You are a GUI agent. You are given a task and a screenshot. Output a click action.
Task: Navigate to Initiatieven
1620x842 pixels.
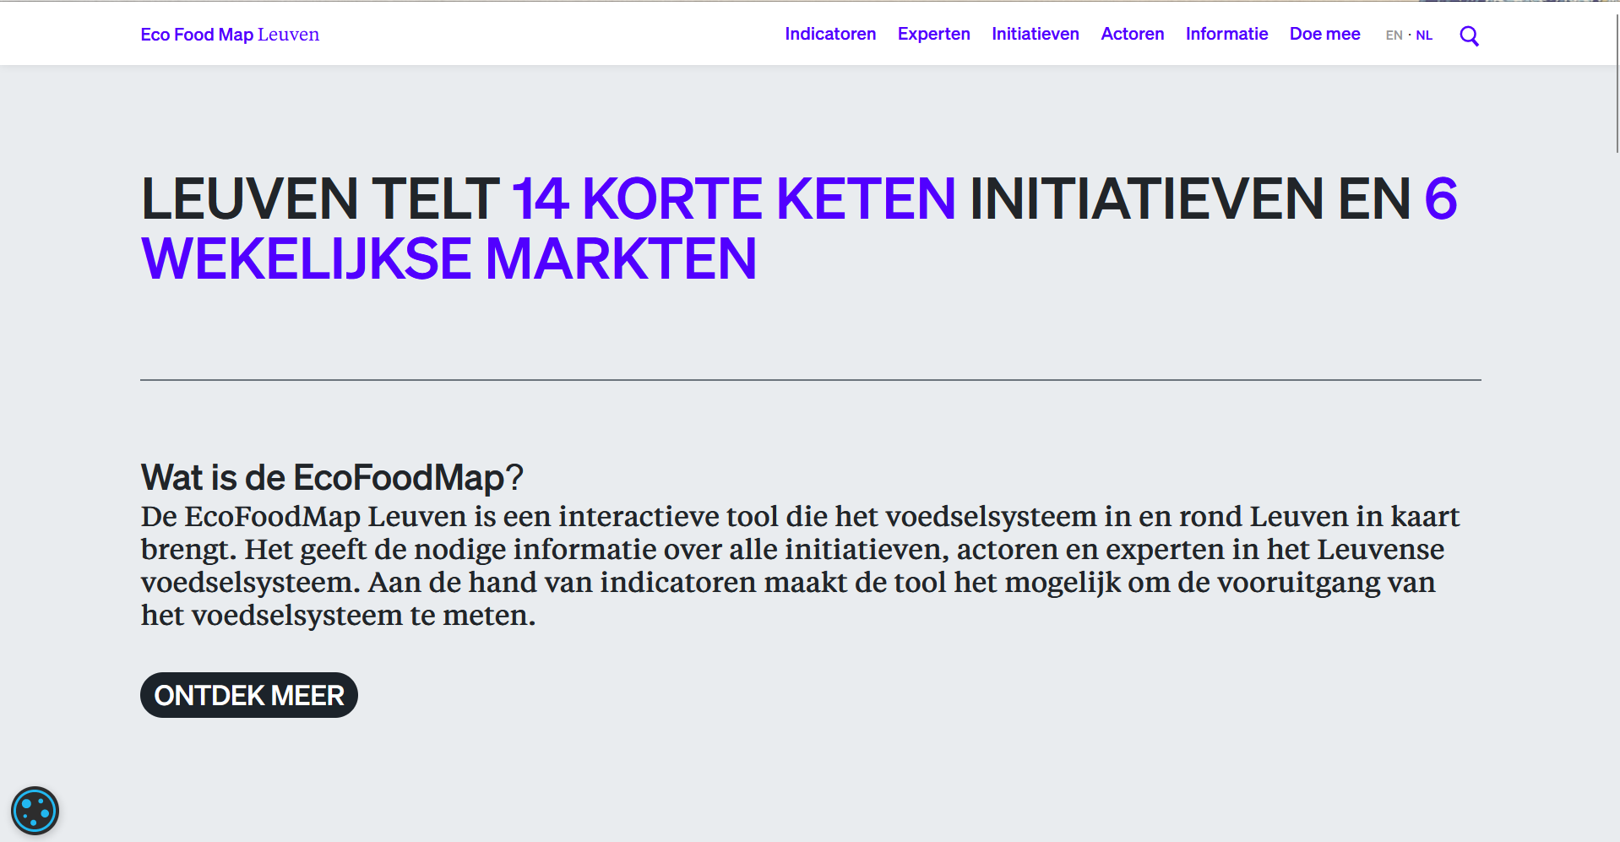click(1035, 34)
